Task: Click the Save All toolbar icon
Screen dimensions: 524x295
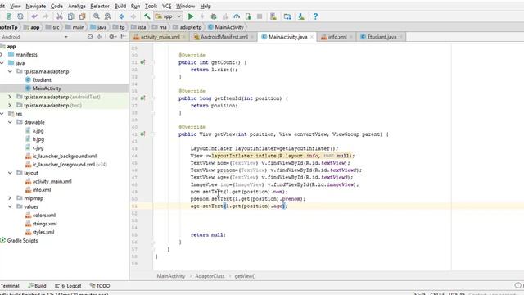Action: 9,16
